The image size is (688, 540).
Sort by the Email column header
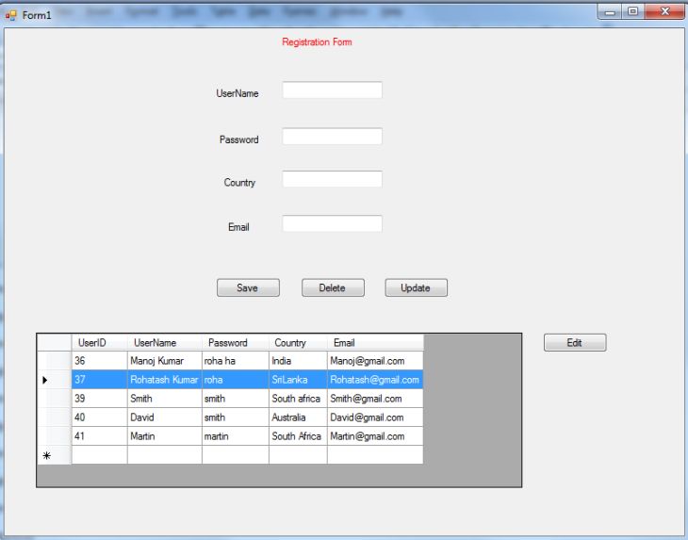375,343
